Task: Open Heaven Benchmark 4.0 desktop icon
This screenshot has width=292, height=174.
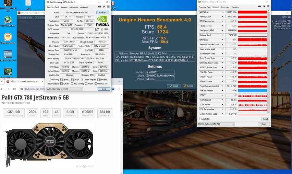Action: [x=8, y=5]
